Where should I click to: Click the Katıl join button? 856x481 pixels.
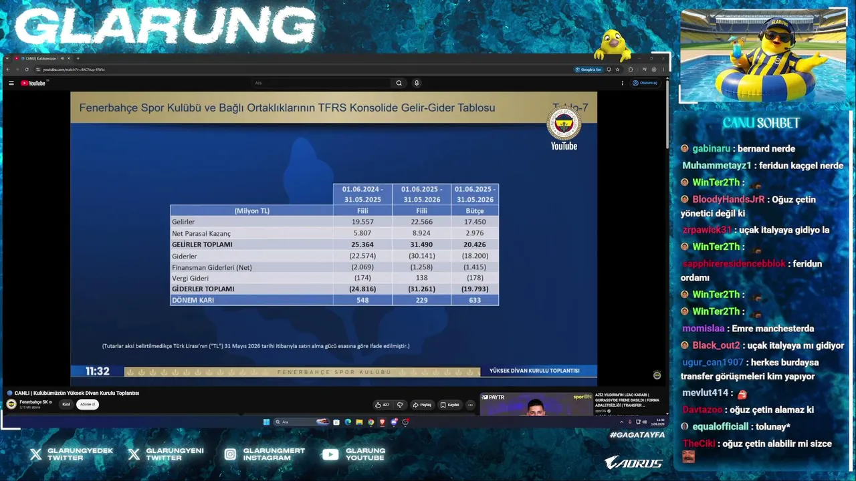coord(66,404)
